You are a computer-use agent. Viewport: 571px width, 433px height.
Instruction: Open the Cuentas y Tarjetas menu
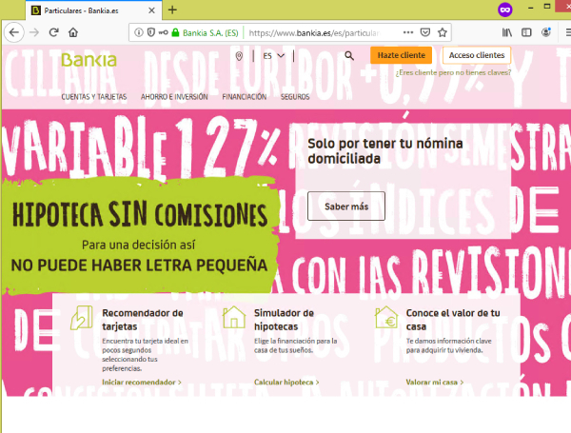click(x=93, y=97)
